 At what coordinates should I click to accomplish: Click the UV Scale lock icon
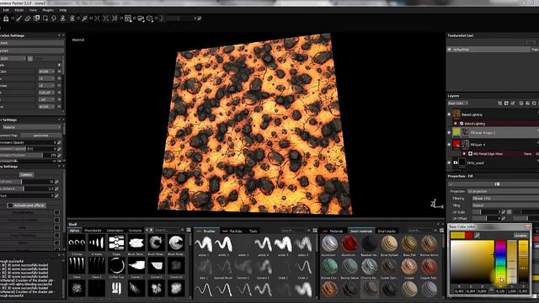[509, 212]
